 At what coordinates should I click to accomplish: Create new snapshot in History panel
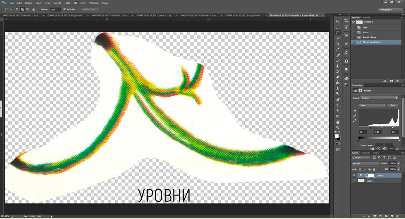pos(391,81)
